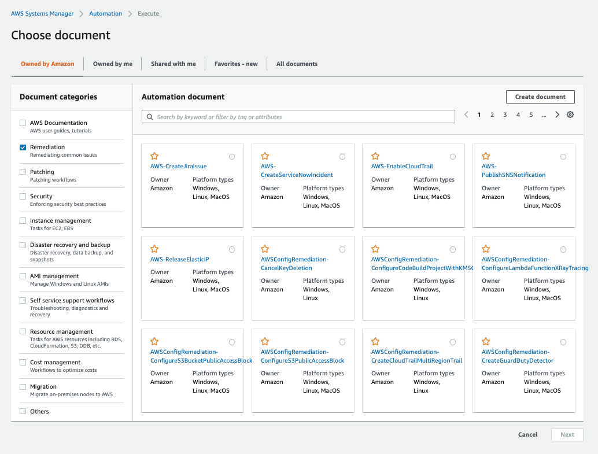Favorite the AWS-CreateJiraIssue document star
The width and height of the screenshot is (598, 454).
click(154, 156)
